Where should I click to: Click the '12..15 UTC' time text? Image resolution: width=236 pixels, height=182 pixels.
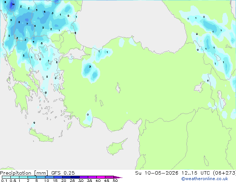pyautogui.click(x=196, y=173)
